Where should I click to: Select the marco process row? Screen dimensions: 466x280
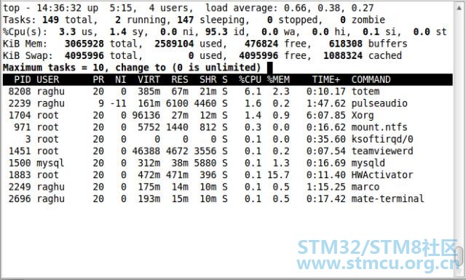228,187
